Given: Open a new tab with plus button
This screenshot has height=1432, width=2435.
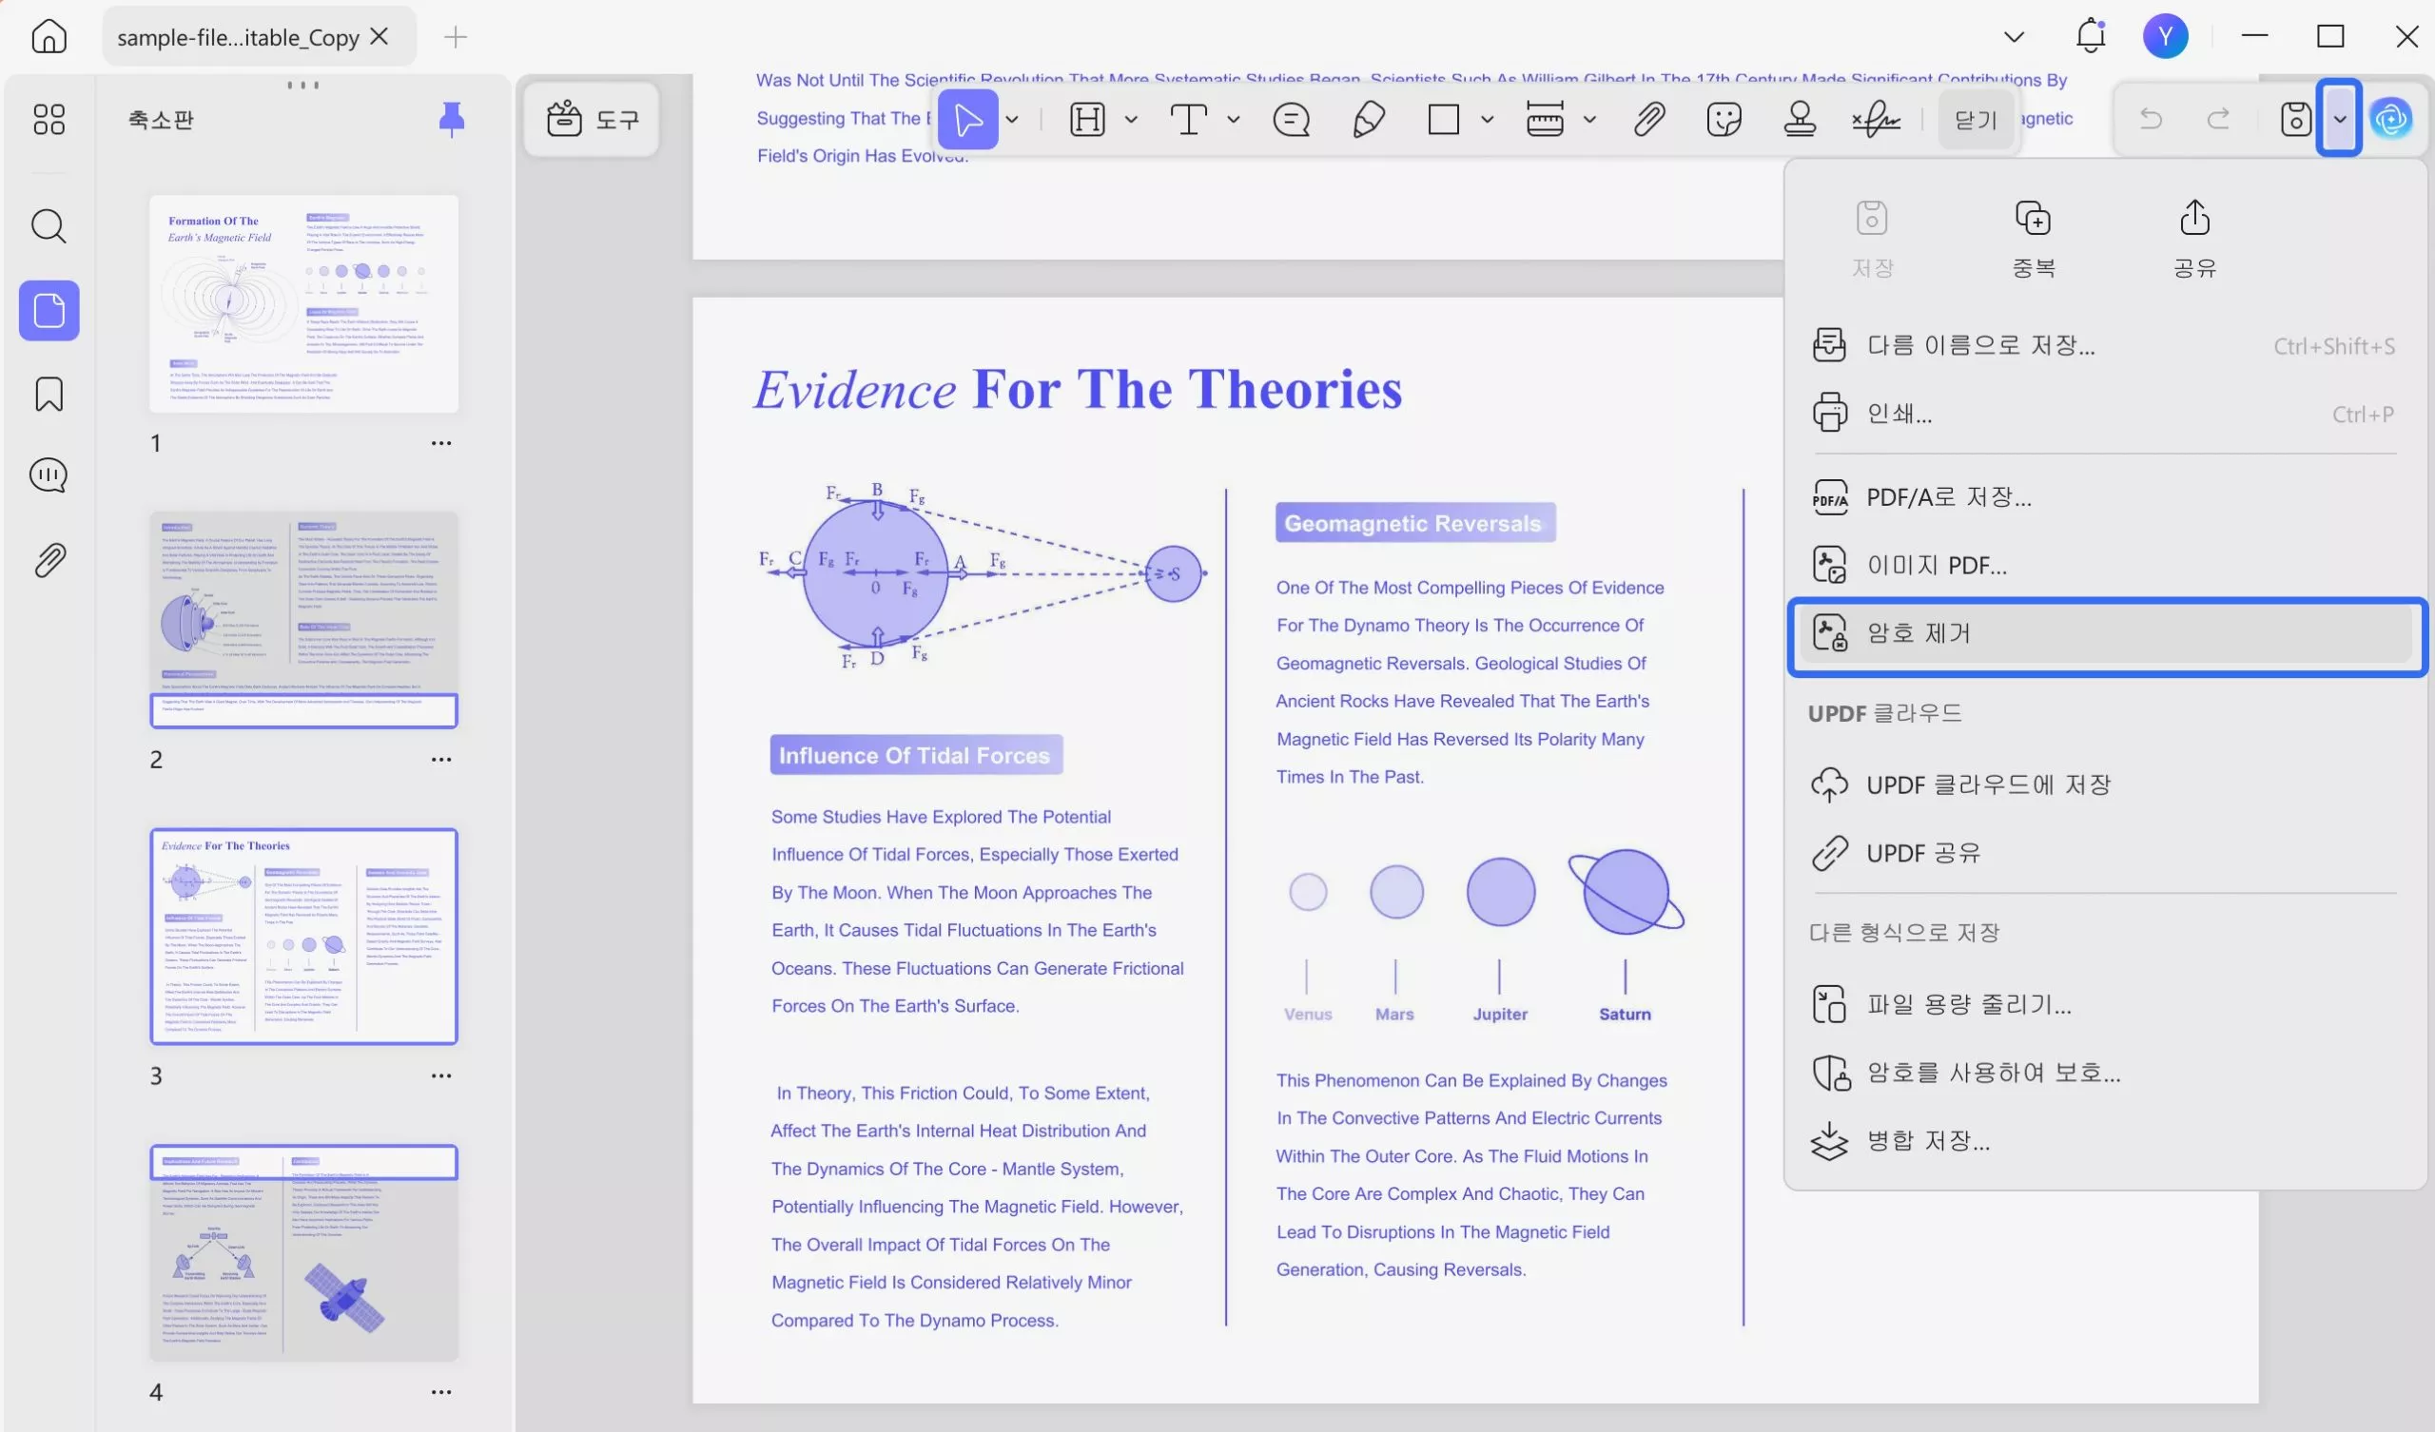Looking at the screenshot, I should [455, 37].
